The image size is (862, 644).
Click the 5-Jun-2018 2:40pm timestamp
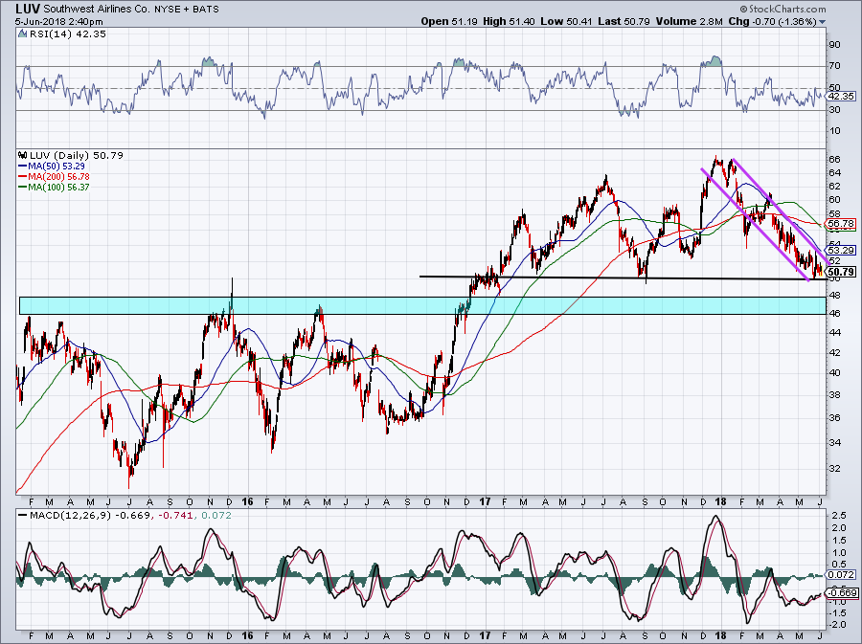coord(58,22)
